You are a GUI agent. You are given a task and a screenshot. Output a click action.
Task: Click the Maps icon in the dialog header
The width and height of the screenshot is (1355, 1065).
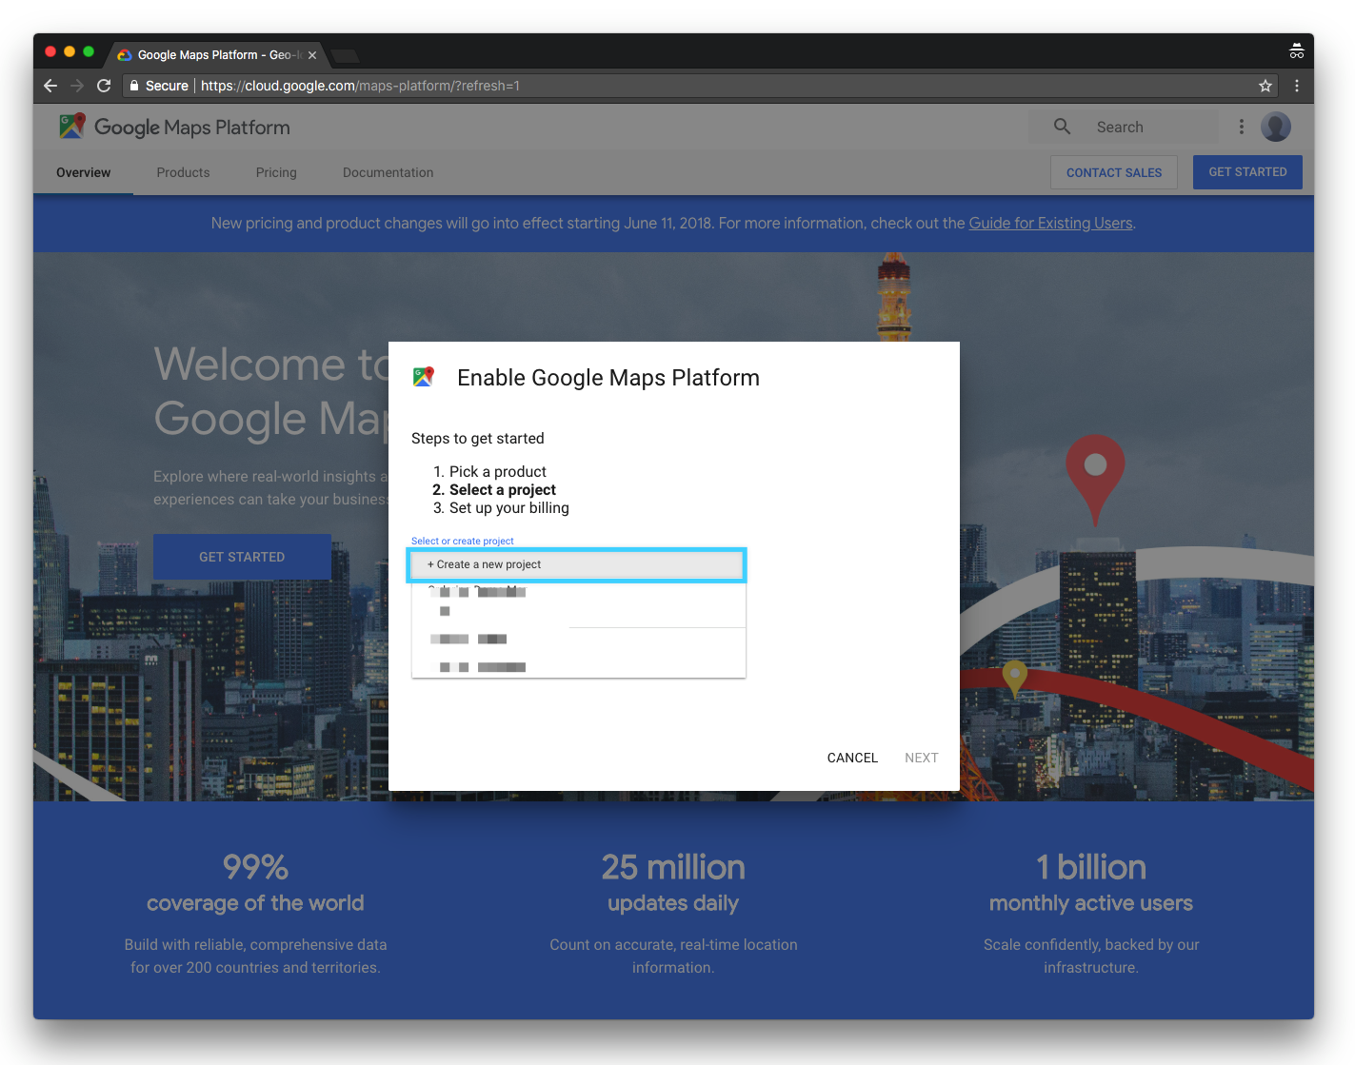[424, 377]
